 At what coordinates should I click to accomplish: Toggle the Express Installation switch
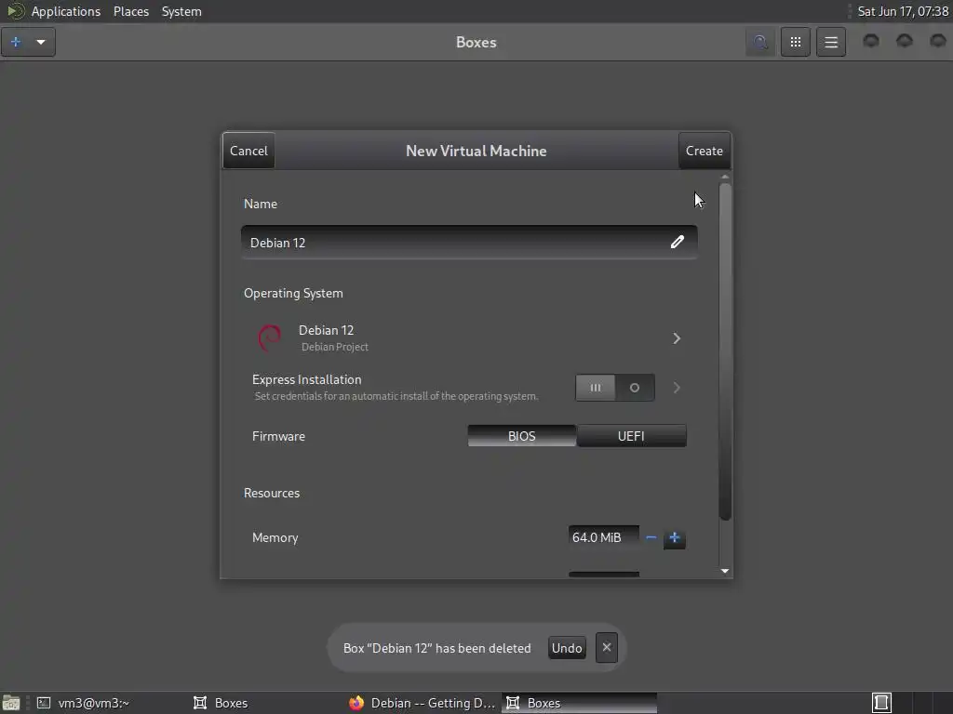(x=615, y=388)
